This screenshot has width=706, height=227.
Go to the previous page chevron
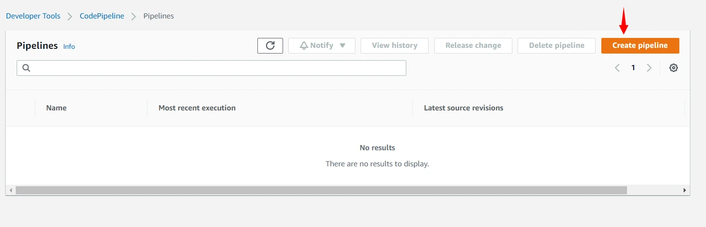pyautogui.click(x=617, y=68)
